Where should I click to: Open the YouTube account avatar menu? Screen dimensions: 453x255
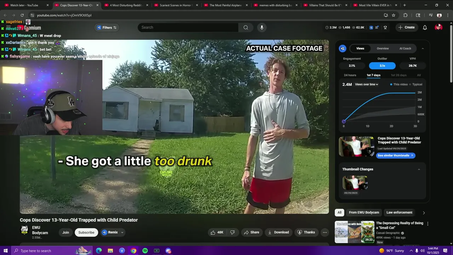pos(438,27)
